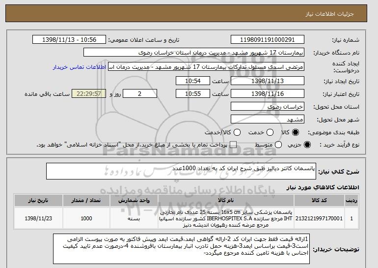Click the page title جزئیات اطلاعات نیاز
The width and height of the screenshot is (378, 268).
click(x=329, y=14)
